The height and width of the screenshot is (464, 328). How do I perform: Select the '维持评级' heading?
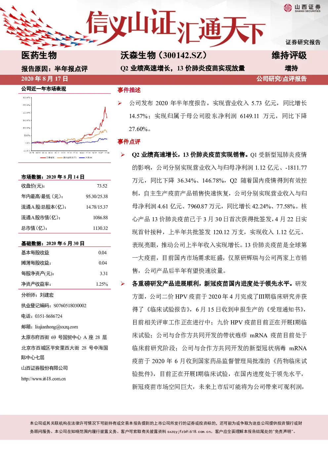[289, 55]
